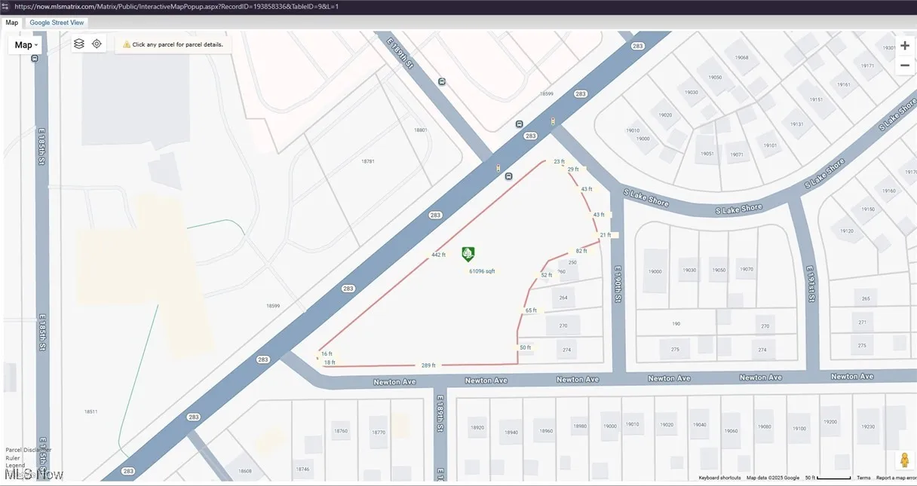The height and width of the screenshot is (486, 917).
Task: Select parcel 18920
Action: pos(477,427)
